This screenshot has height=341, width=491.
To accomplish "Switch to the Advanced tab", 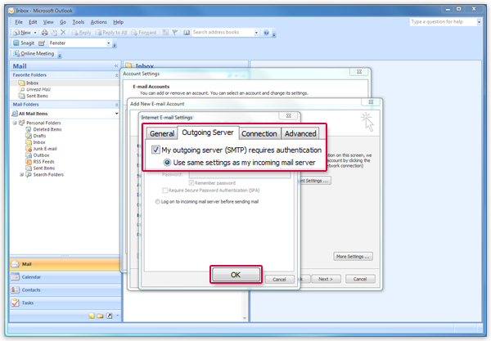I will point(300,133).
